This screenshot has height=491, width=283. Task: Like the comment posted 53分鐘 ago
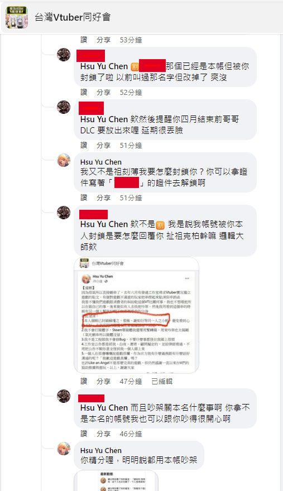[84, 40]
